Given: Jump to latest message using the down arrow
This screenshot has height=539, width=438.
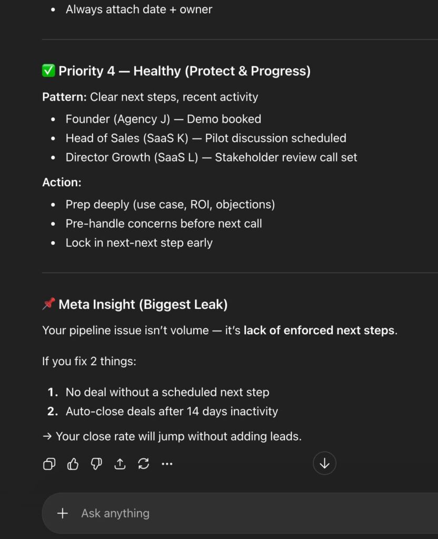Looking at the screenshot, I should [x=324, y=463].
